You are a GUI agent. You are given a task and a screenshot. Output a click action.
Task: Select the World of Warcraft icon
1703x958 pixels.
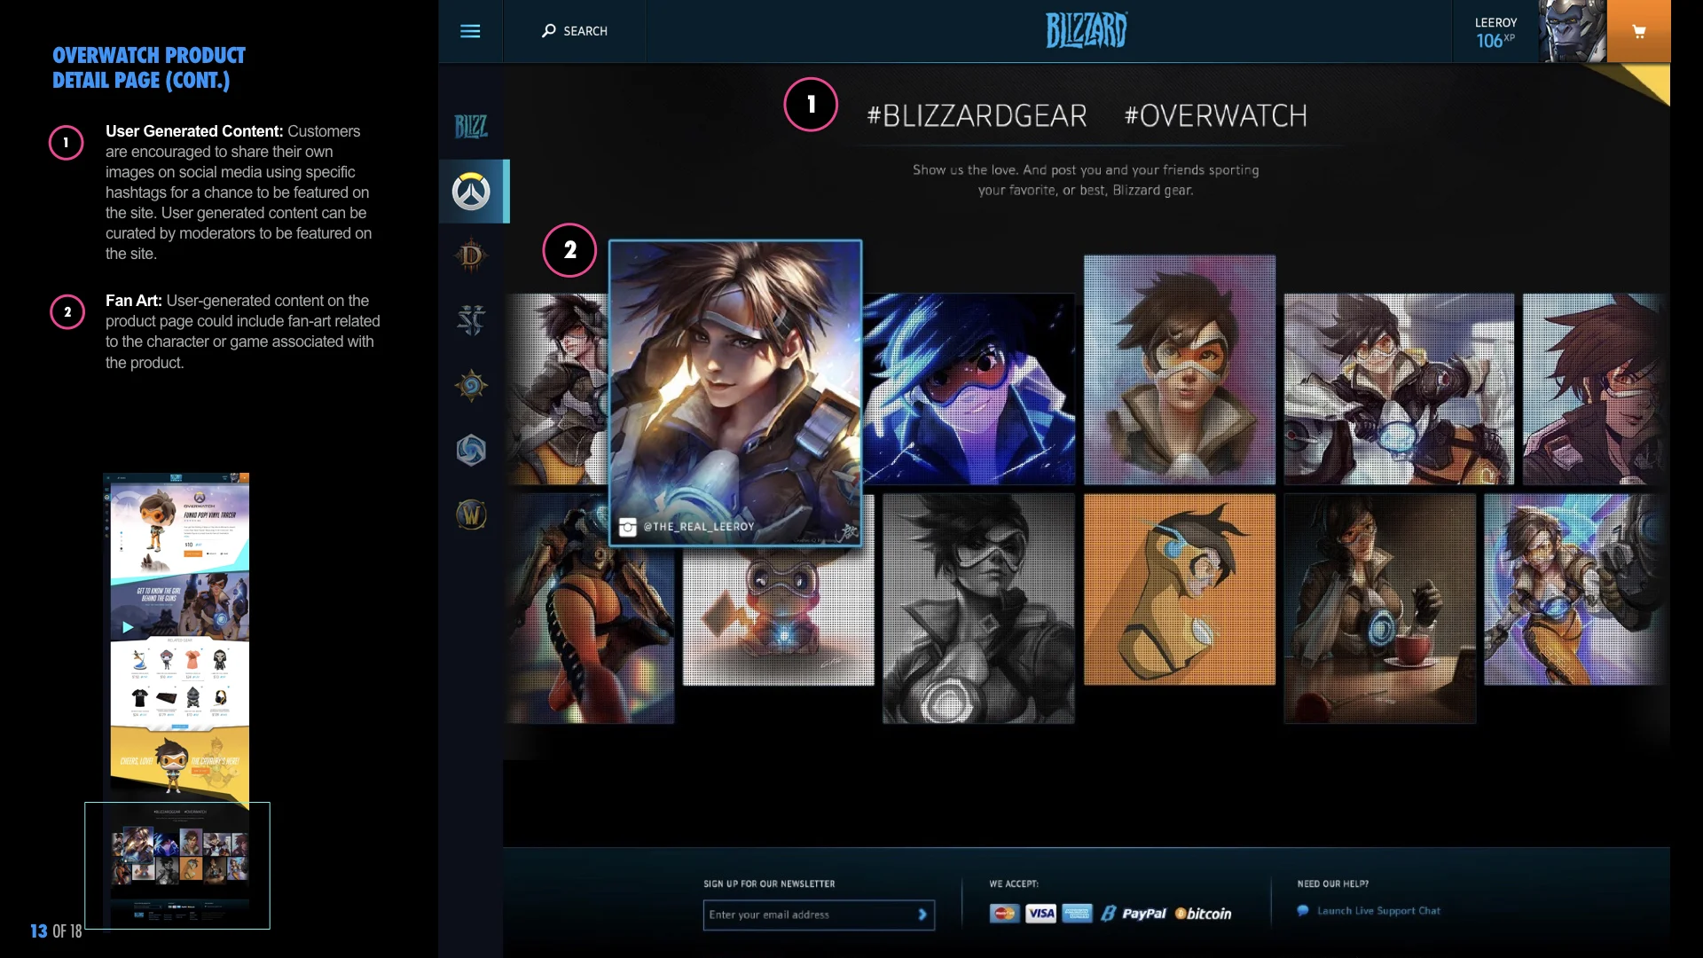[471, 514]
